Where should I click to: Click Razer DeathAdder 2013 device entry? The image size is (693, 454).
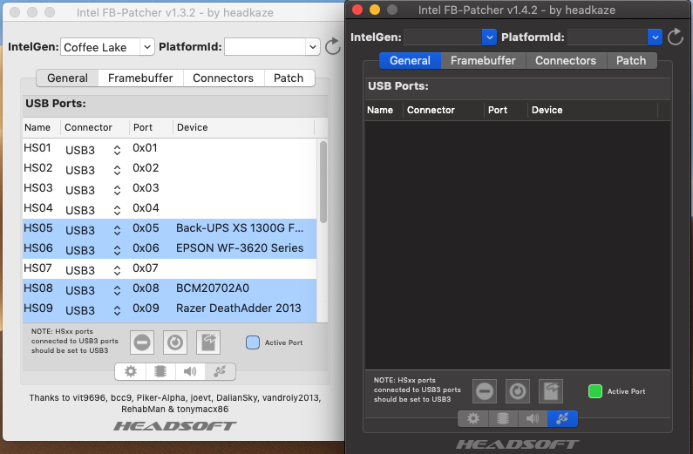click(x=238, y=308)
